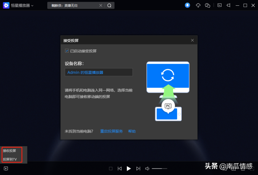Maximize the player window
The width and height of the screenshot is (258, 175).
(245, 5)
